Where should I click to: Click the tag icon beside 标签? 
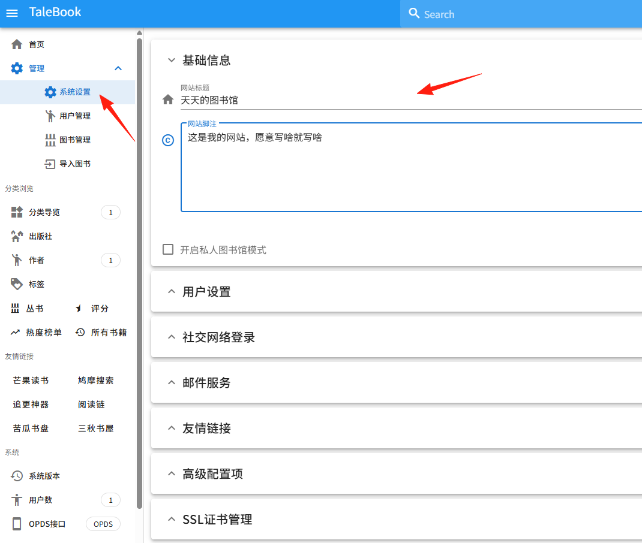coord(17,284)
